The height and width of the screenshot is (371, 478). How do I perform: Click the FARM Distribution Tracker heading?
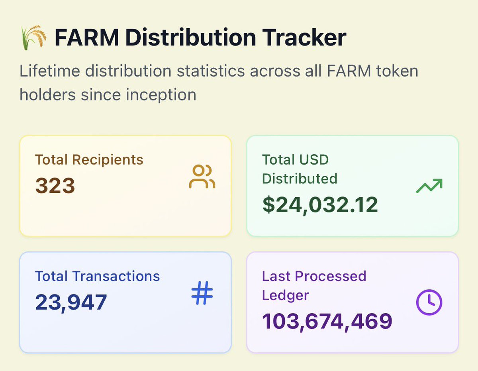(x=200, y=38)
